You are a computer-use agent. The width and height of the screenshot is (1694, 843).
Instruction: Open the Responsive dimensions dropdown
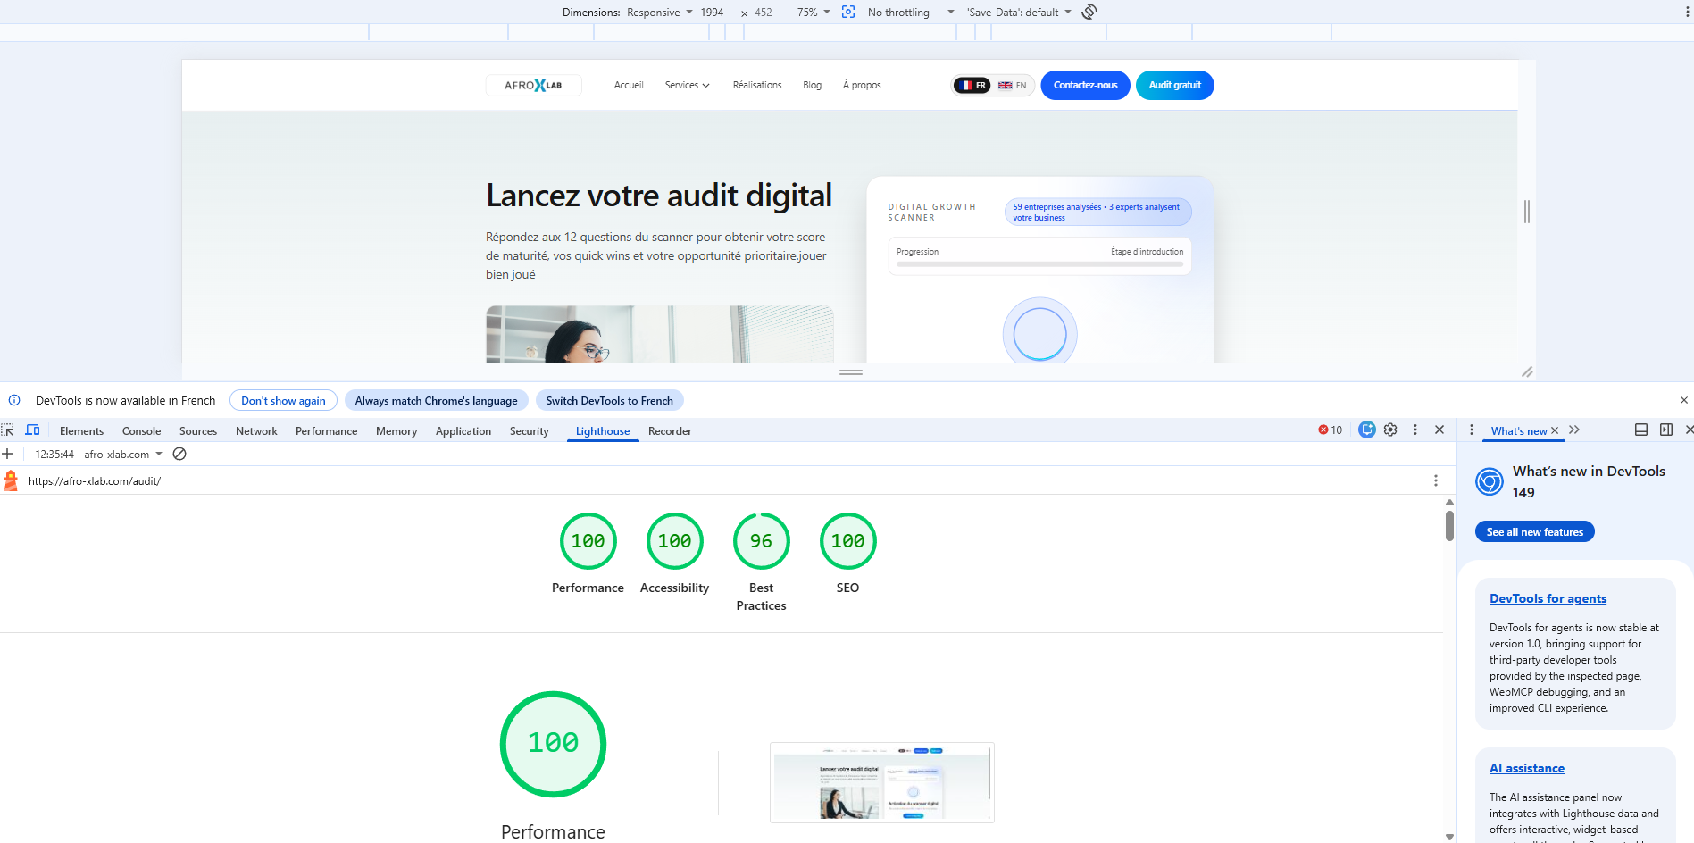(659, 12)
